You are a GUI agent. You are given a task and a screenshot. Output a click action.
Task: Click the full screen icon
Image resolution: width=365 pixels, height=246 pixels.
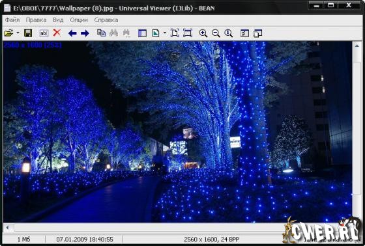(188, 33)
